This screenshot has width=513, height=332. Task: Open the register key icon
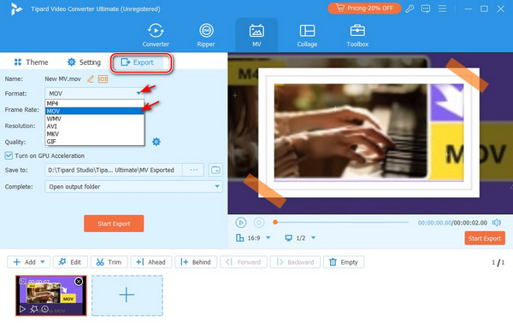410,9
